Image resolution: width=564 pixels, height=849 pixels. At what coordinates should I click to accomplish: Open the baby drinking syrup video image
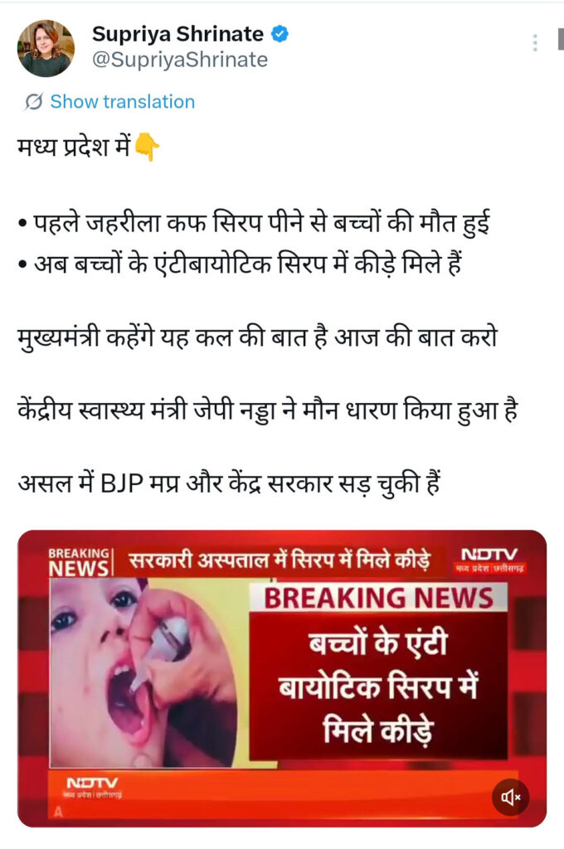click(143, 672)
